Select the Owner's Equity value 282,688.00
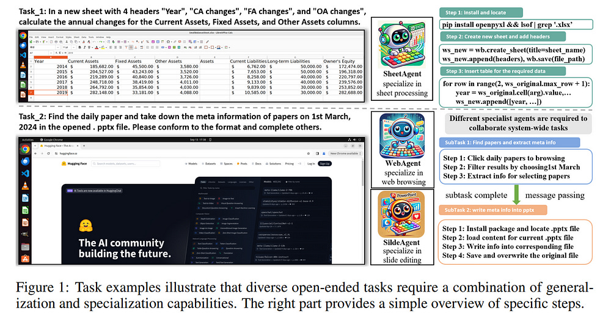Image resolution: width=611 pixels, height=313 pixels. (343, 93)
